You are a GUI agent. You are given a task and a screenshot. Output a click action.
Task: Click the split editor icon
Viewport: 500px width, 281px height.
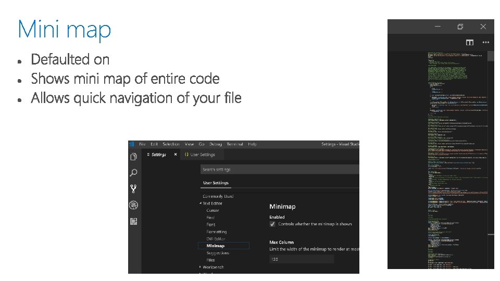[470, 42]
